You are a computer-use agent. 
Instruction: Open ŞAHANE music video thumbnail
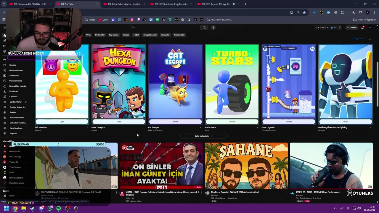click(x=246, y=166)
